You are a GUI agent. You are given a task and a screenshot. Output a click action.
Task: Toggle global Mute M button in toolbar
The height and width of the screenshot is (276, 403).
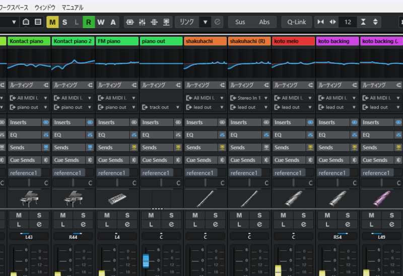click(x=52, y=22)
